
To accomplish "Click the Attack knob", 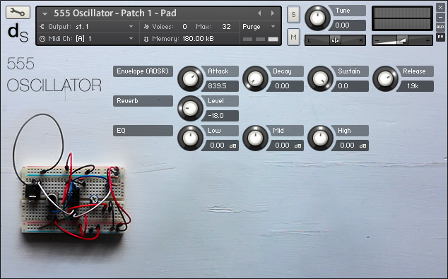I will click(190, 78).
